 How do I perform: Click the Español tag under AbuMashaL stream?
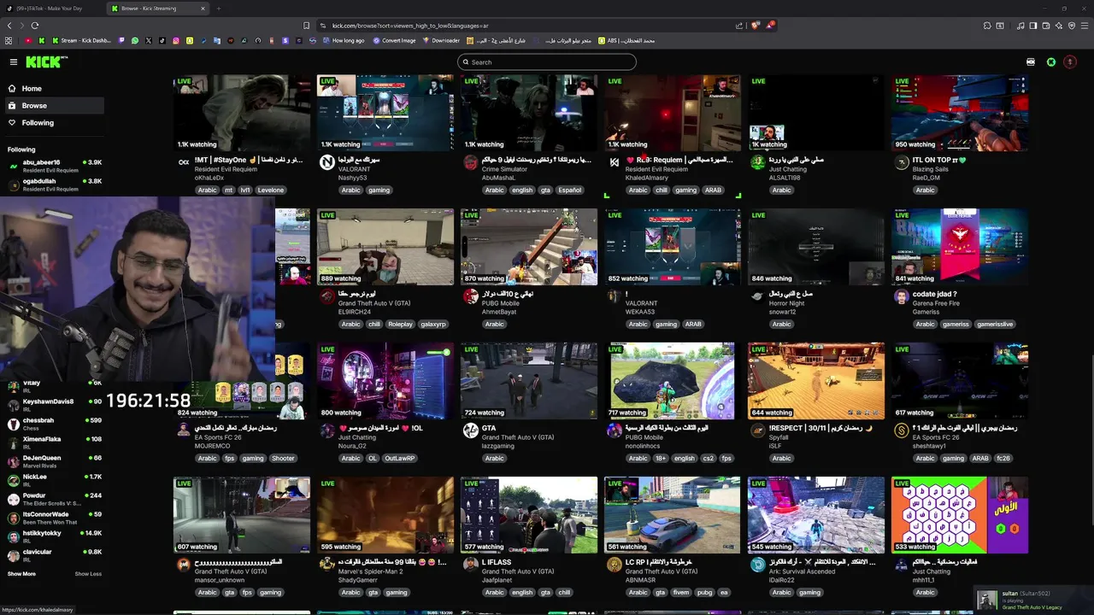(570, 190)
